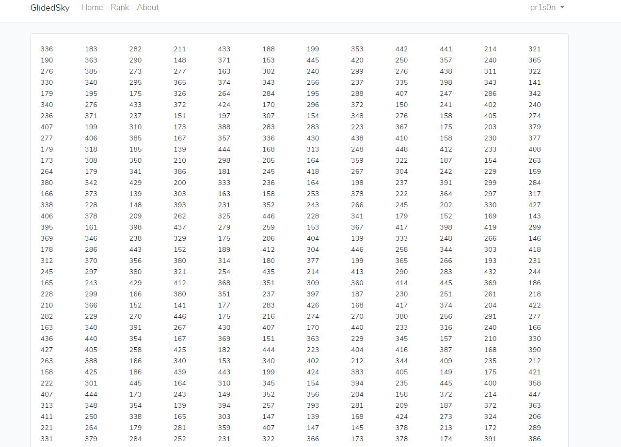The width and height of the screenshot is (621, 447).
Task: Expand the pr1s0n user dropdown
Action: pos(547,7)
